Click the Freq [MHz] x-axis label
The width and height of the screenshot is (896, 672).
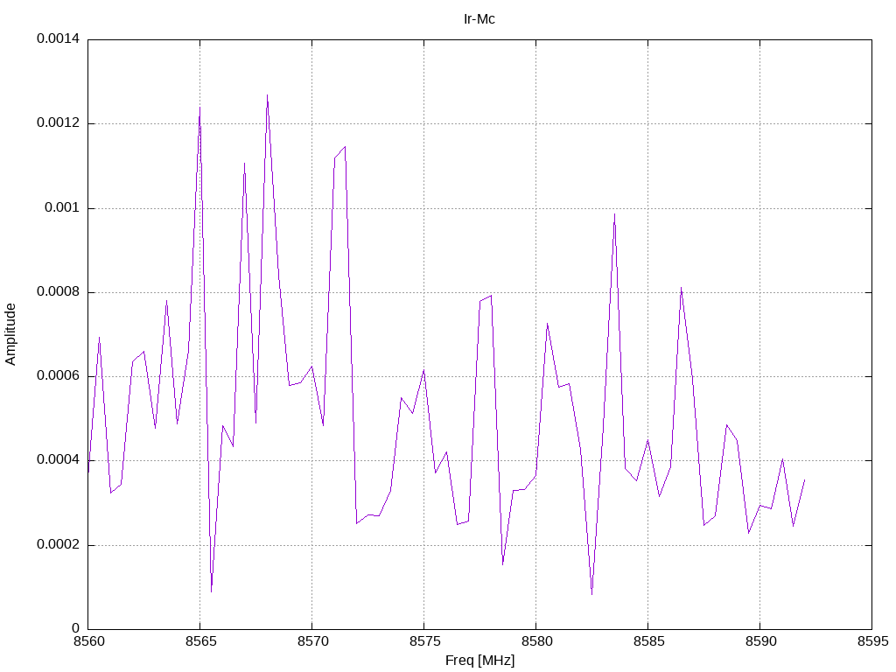pos(479,661)
